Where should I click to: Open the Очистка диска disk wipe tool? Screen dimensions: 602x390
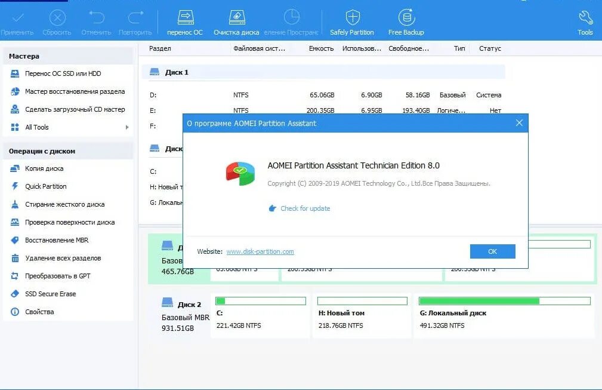point(236,22)
